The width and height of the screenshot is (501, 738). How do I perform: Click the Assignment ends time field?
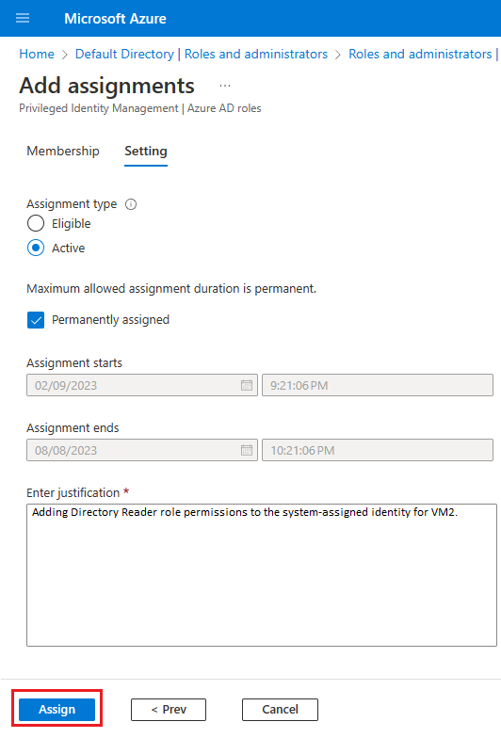click(x=378, y=450)
